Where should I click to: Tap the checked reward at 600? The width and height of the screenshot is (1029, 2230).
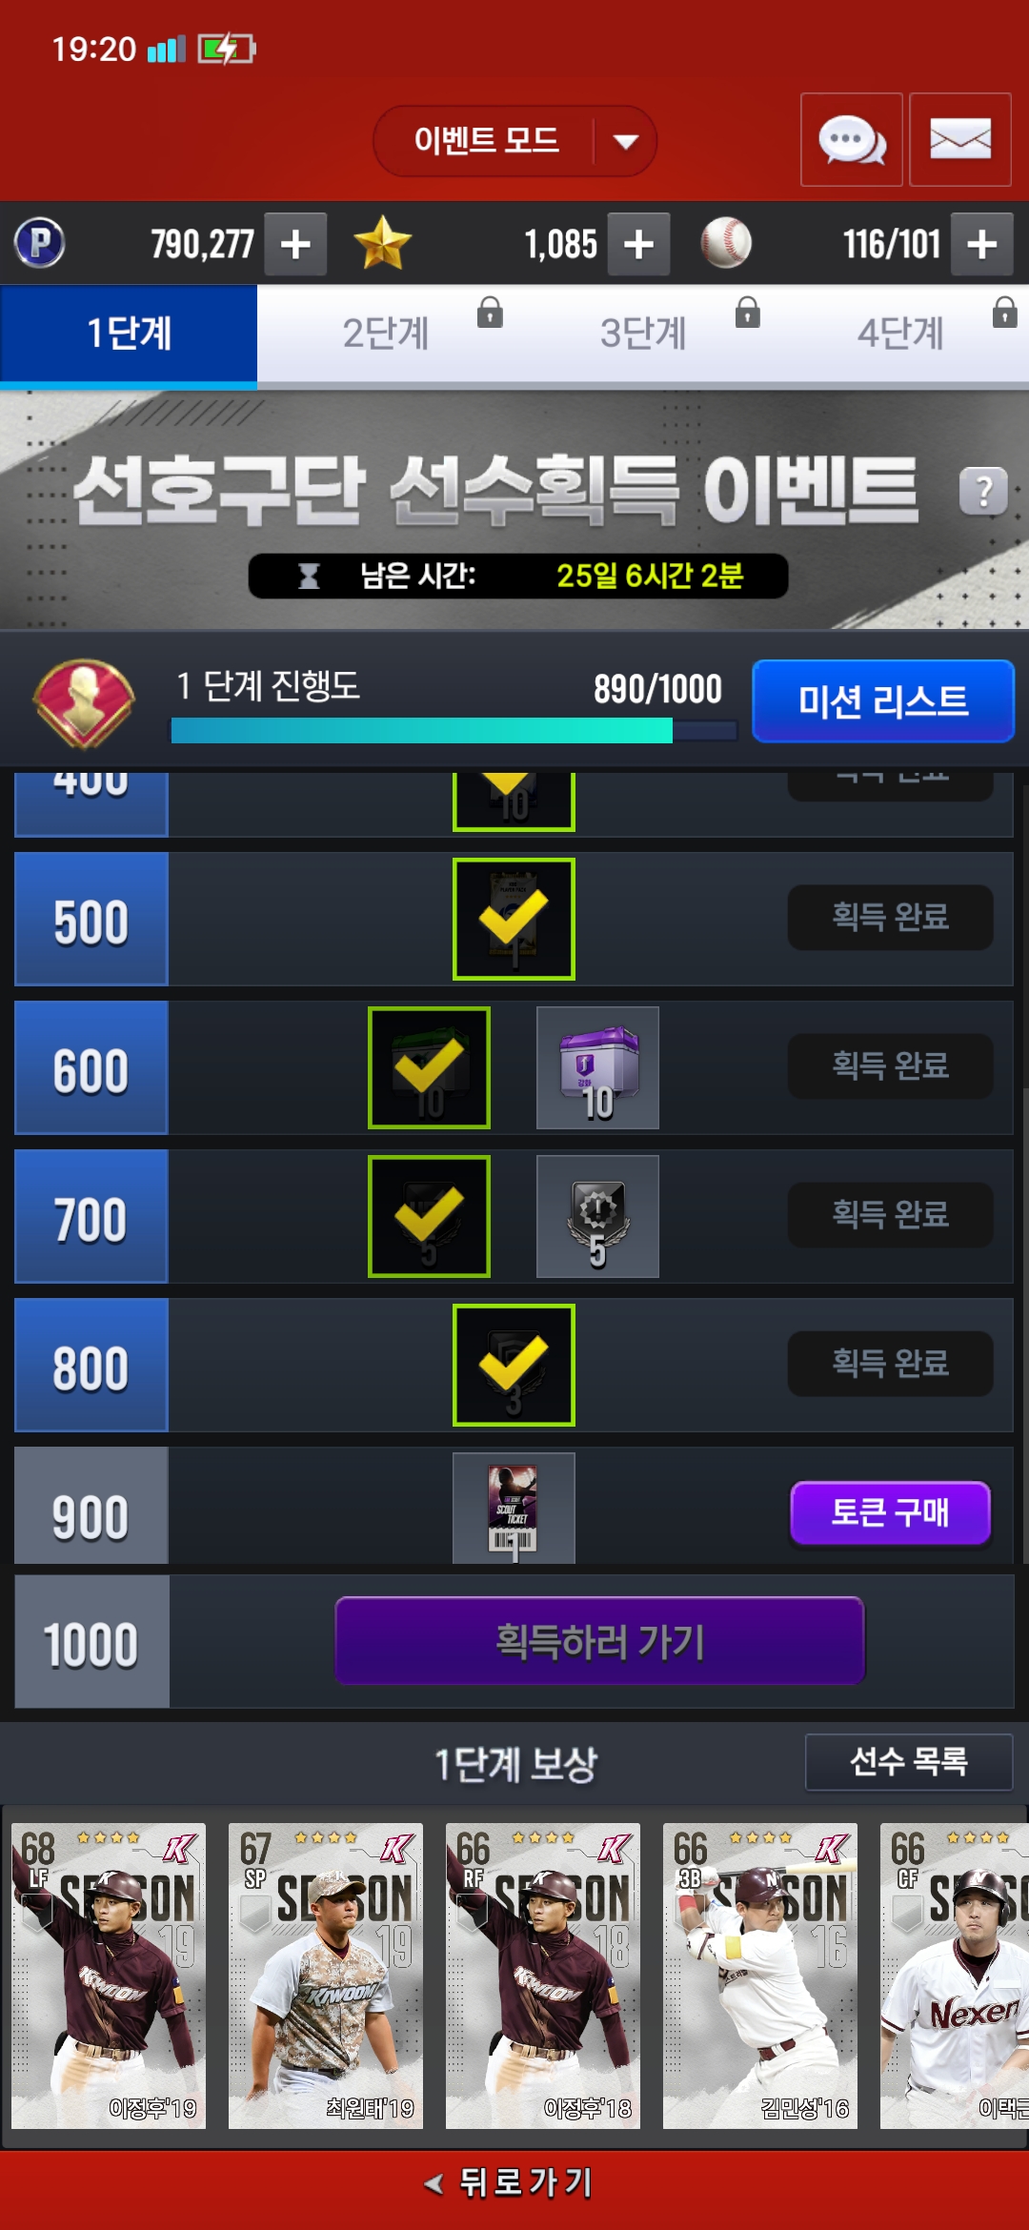[430, 1068]
